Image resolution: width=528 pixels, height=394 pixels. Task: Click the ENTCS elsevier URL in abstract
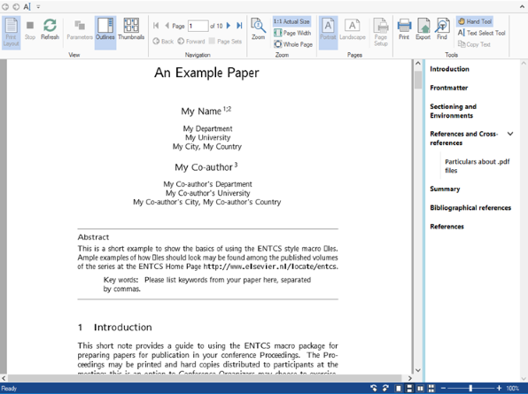[x=270, y=267]
